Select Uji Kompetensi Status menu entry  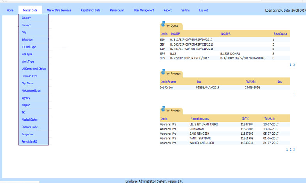34,69
